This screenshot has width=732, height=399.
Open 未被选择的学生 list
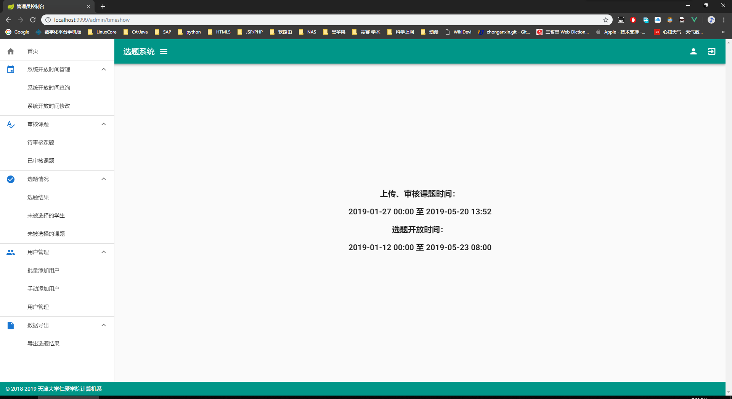[x=57, y=215]
